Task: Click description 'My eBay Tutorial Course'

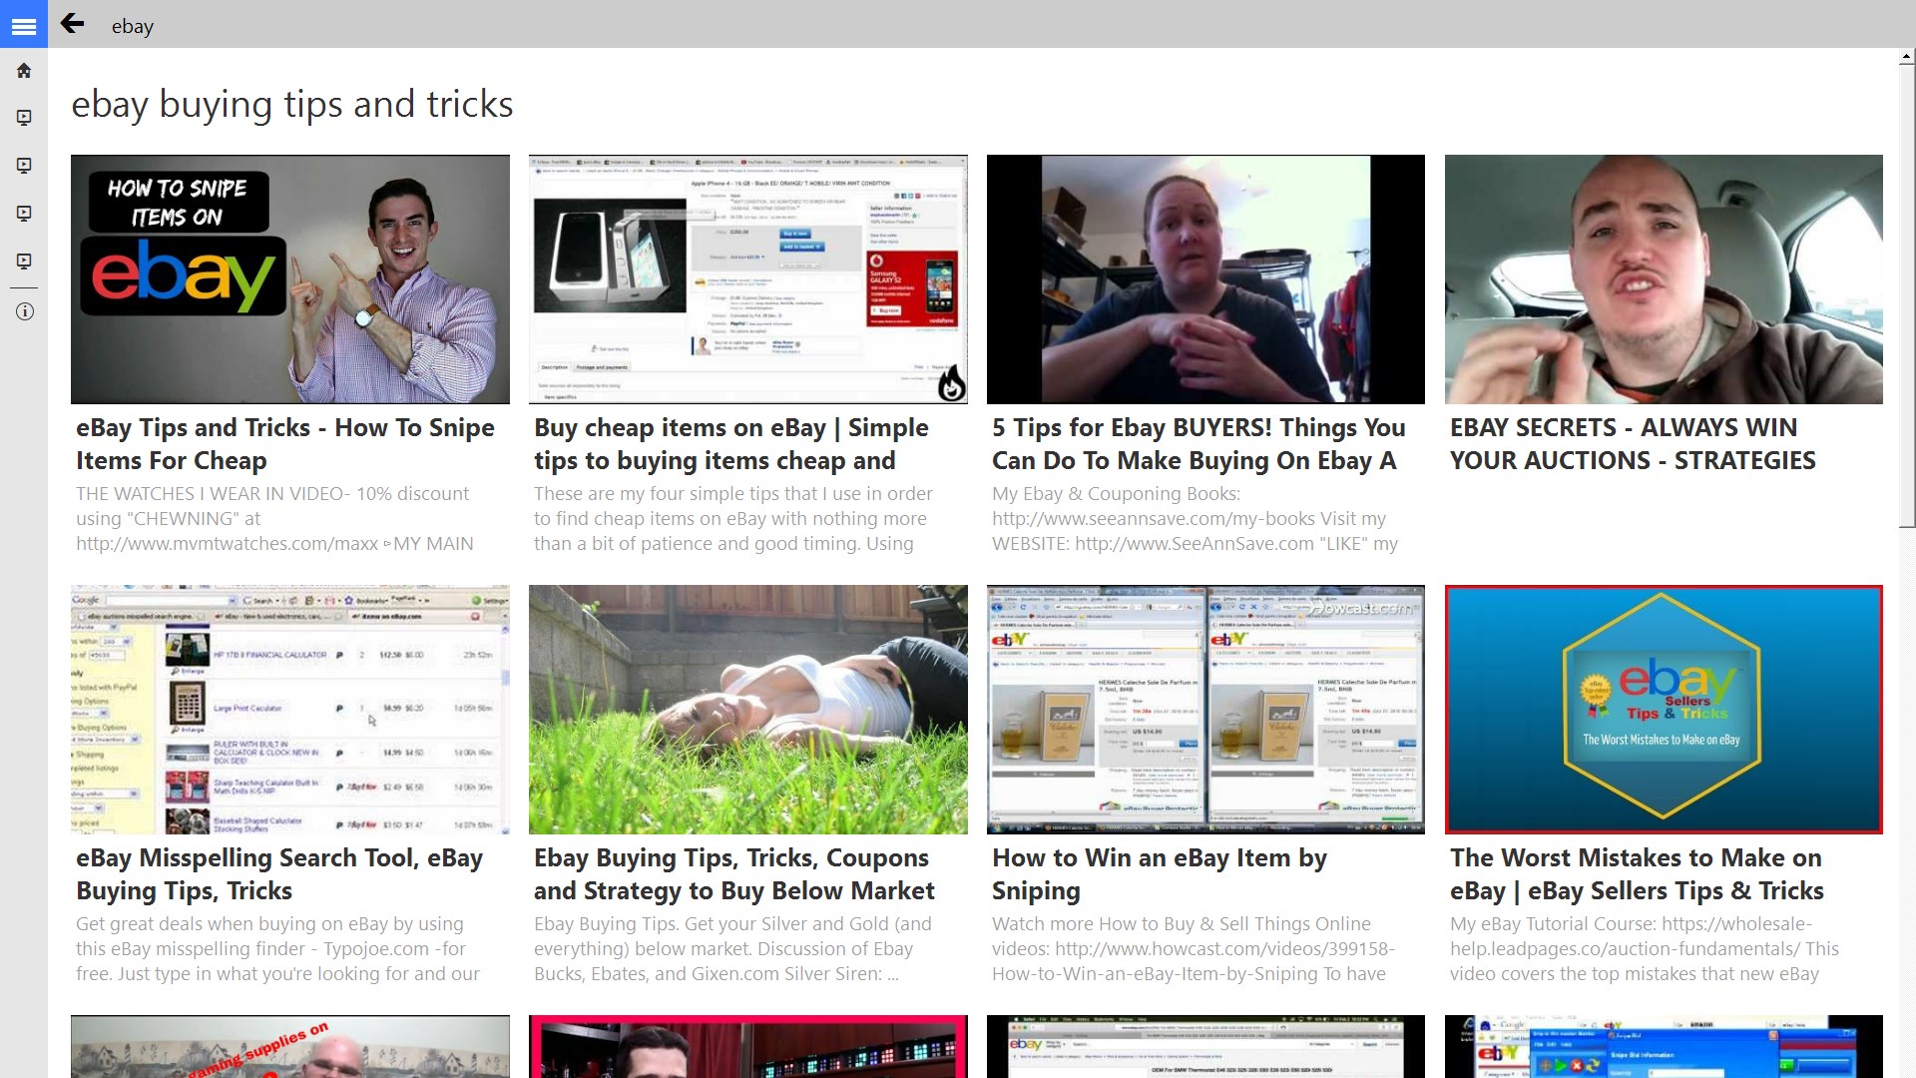Action: point(1645,949)
